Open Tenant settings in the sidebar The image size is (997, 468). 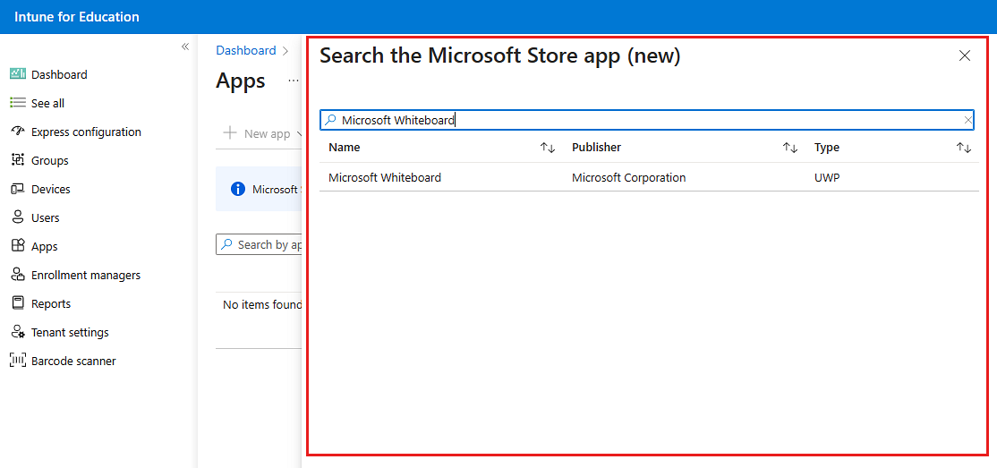point(70,332)
